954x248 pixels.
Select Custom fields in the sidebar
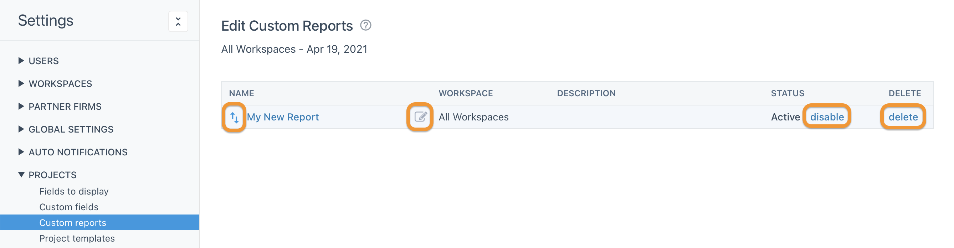click(x=68, y=207)
